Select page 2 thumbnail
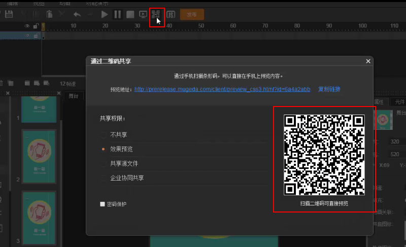The width and height of the screenshot is (406, 247). click(39, 157)
